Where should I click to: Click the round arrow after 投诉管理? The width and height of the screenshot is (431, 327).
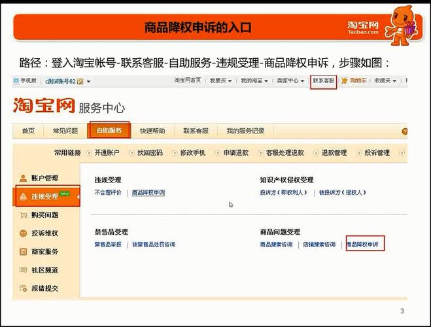[x=402, y=153]
